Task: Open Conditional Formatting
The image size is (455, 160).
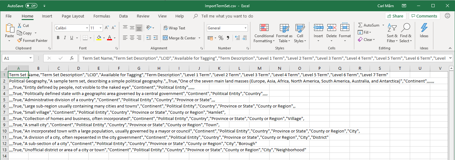Action: (264, 33)
